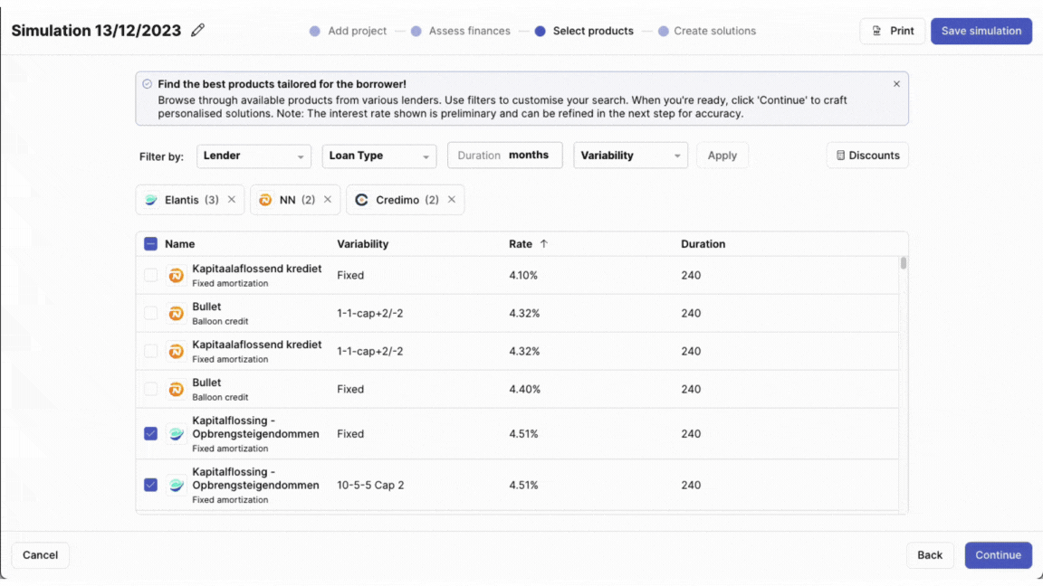Click the info circle icon in the banner

147,84
